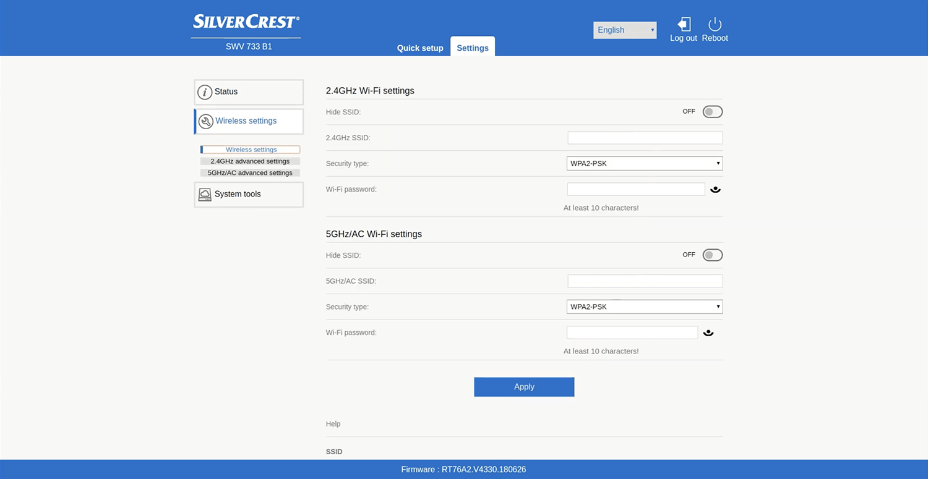Select the Settings tab
This screenshot has width=928, height=479.
point(473,48)
